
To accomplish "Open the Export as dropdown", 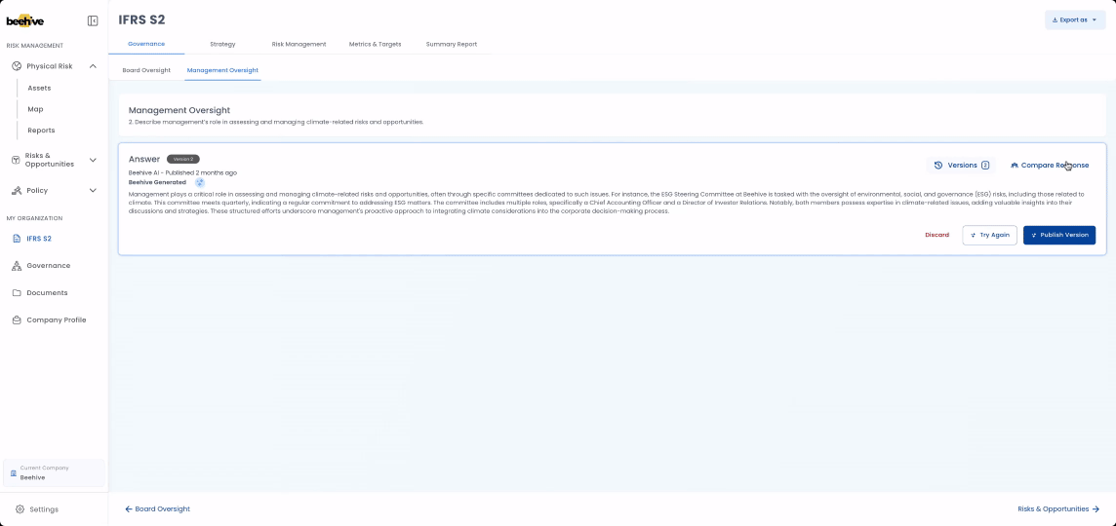I will 1075,19.
